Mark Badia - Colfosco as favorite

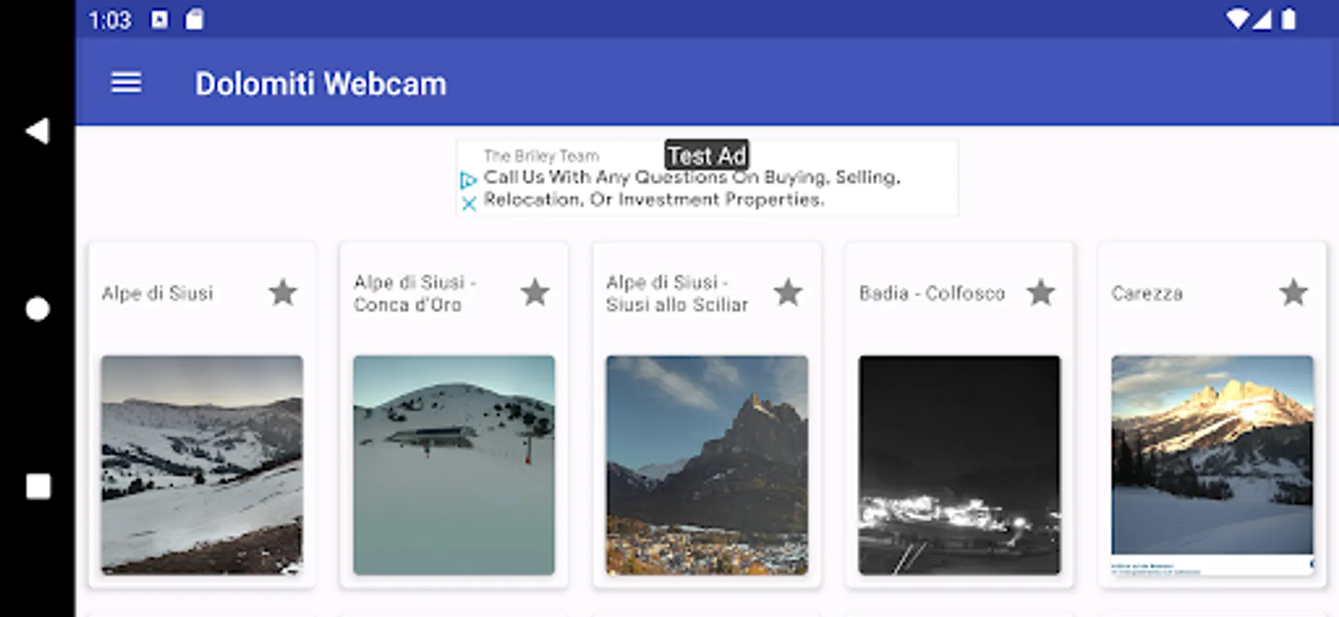pyautogui.click(x=1040, y=293)
